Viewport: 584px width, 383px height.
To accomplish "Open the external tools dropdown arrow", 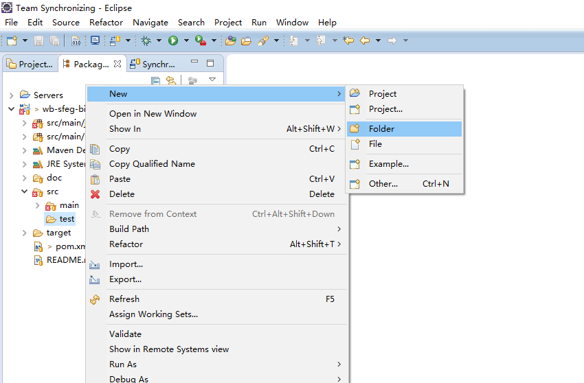I will point(214,40).
